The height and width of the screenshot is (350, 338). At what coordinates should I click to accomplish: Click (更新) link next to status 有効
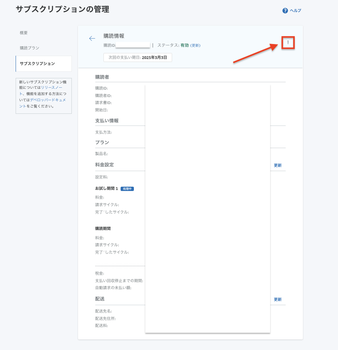click(195, 46)
